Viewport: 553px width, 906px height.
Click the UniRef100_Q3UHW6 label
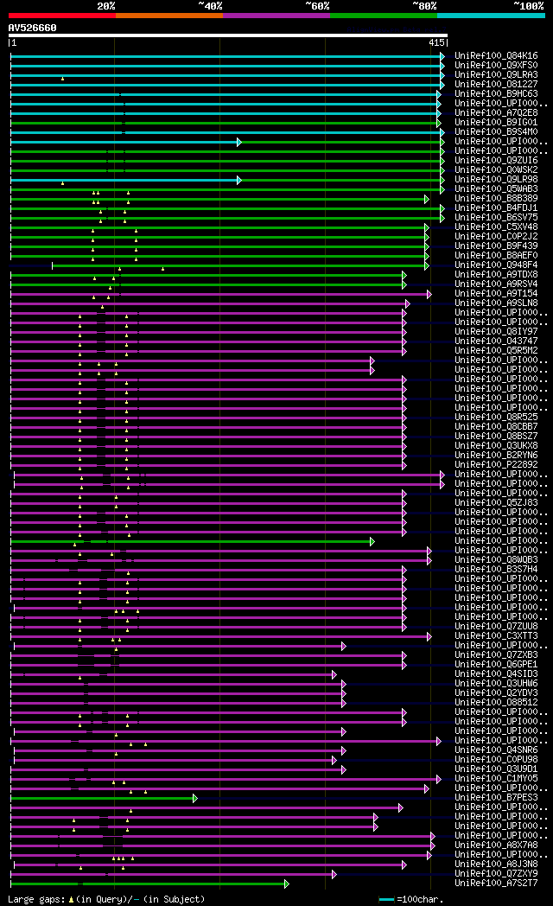pos(496,684)
